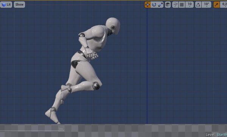The image size is (227, 137).
Task: Open the rotation snap 10° dropdown
Action: [x=207, y=5]
